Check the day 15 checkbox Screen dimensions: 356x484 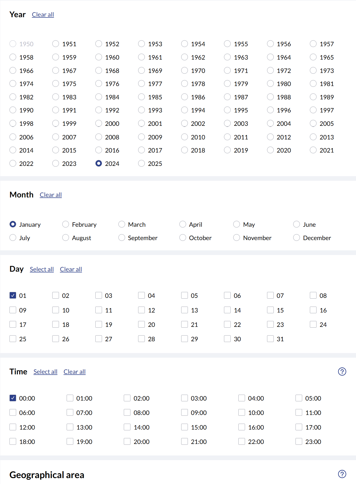[x=270, y=310]
